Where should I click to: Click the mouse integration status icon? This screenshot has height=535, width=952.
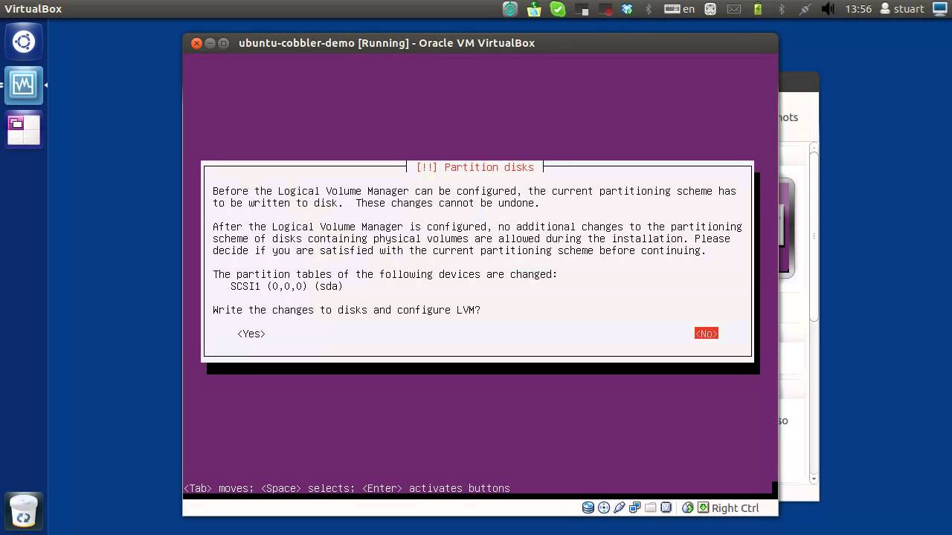tap(688, 508)
